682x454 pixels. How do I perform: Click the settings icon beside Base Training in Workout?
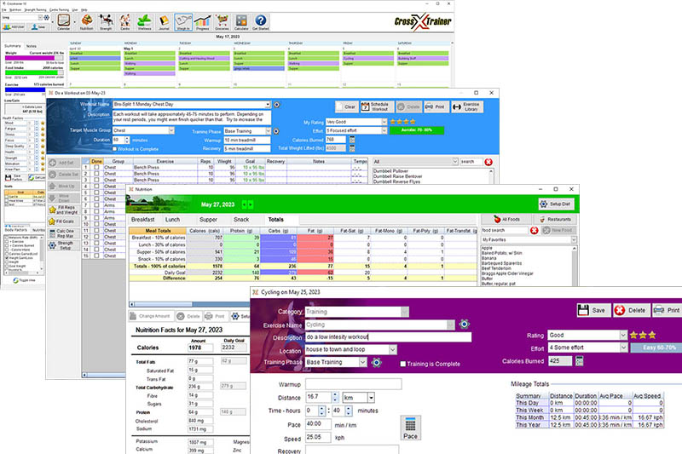(276, 131)
